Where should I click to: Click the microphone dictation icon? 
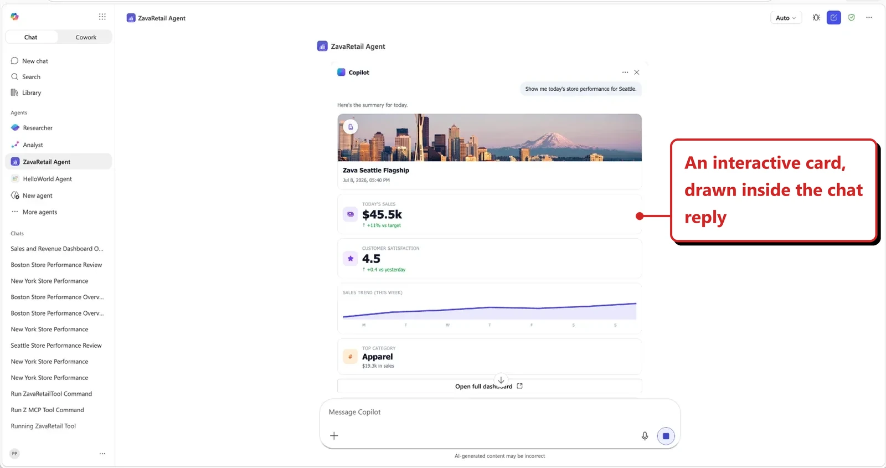click(645, 436)
